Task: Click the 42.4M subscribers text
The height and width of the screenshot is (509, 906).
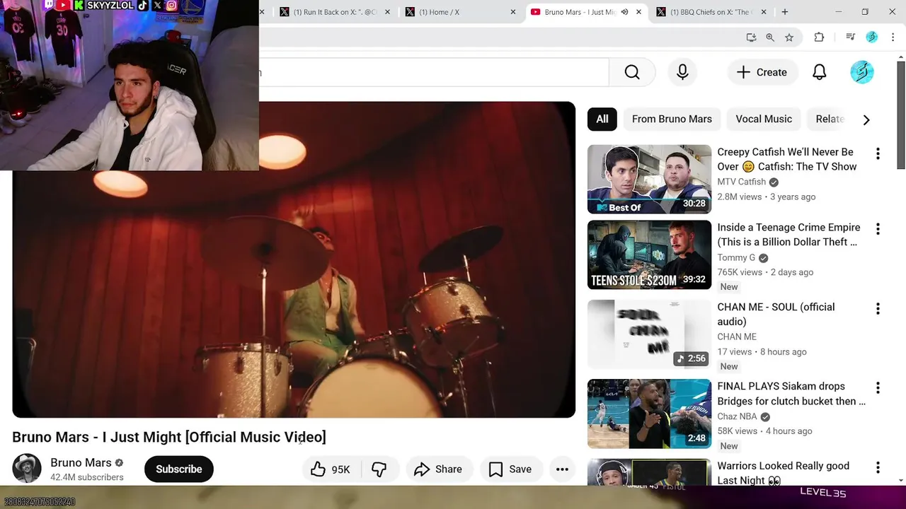Action: pyautogui.click(x=86, y=478)
